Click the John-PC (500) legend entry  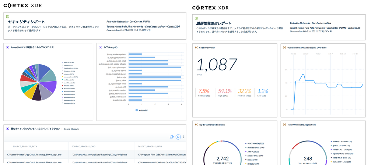tap(253, 152)
